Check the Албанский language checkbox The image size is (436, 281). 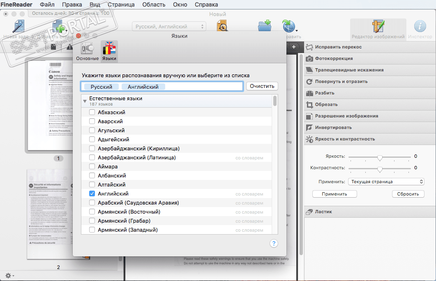pyautogui.click(x=92, y=176)
